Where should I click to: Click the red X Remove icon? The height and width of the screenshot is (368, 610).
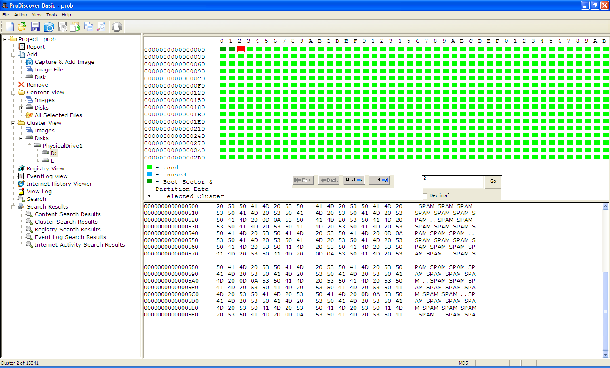click(x=21, y=85)
